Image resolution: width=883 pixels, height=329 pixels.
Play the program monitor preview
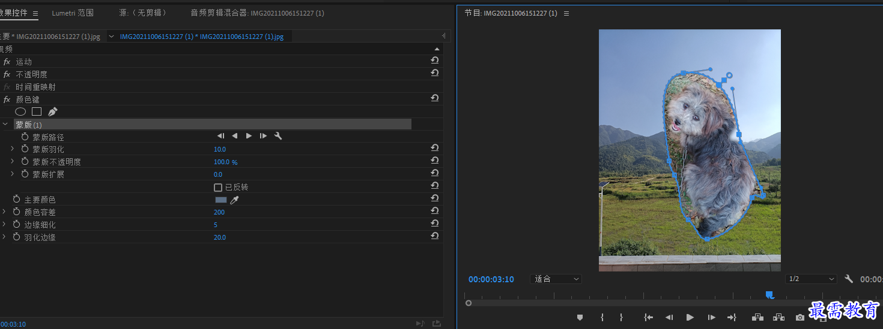690,318
